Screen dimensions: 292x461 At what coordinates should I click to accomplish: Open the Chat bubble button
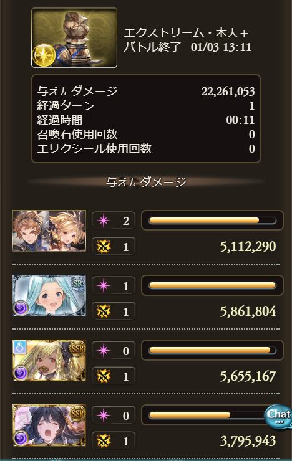278,417
